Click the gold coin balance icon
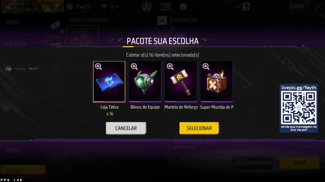The width and height of the screenshot is (325, 182). (x=70, y=7)
